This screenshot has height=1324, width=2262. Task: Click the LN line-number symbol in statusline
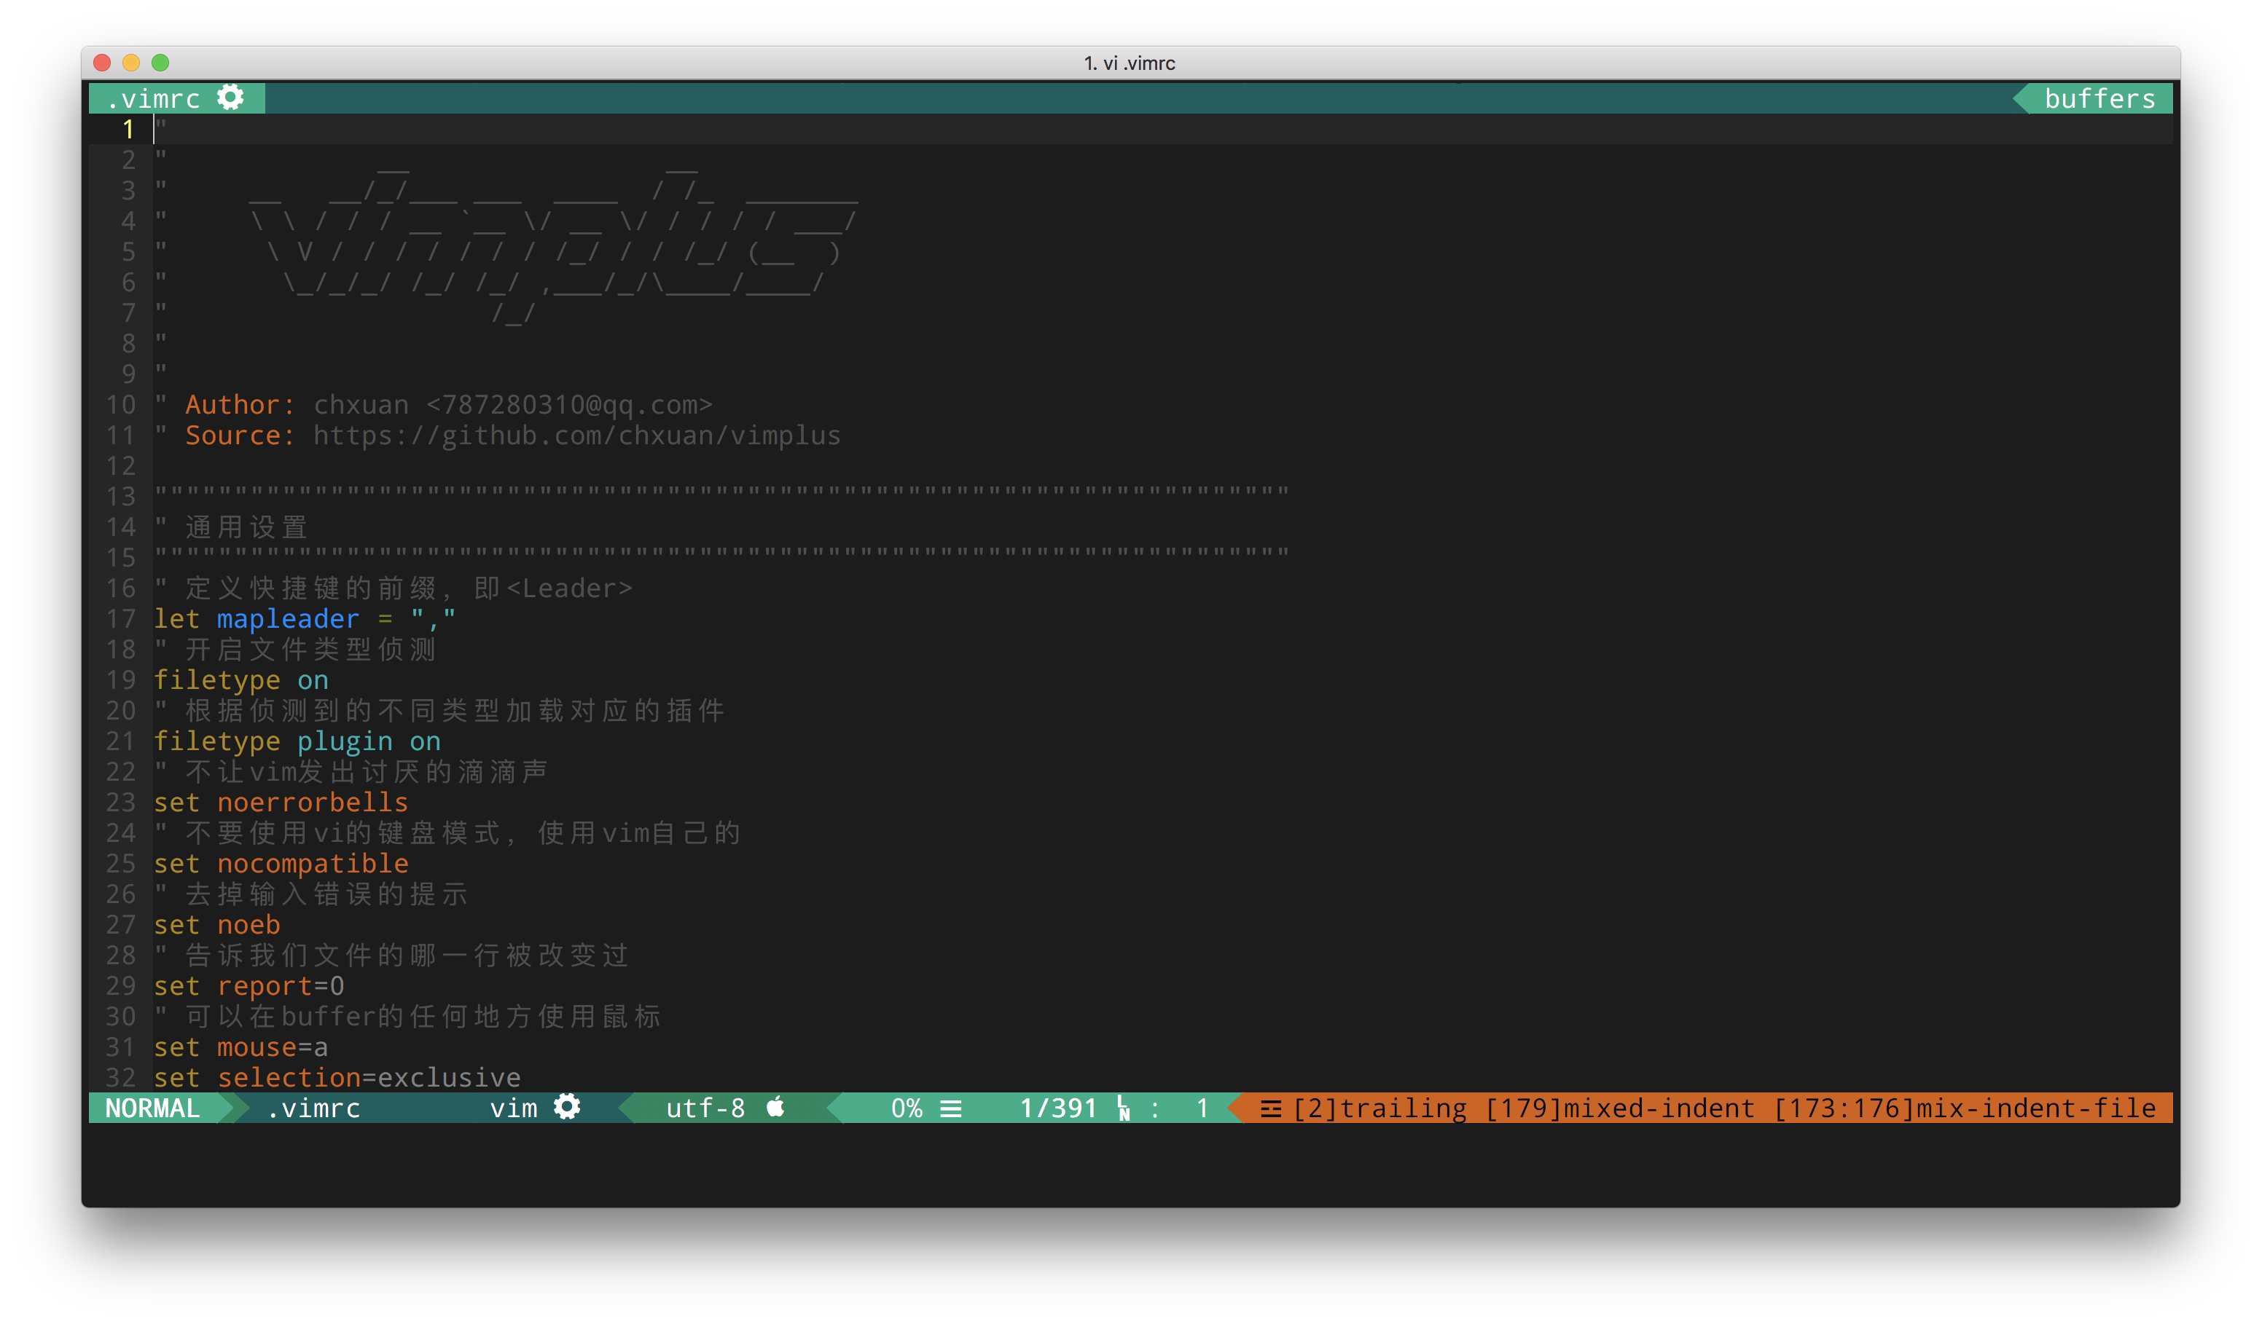1123,1108
